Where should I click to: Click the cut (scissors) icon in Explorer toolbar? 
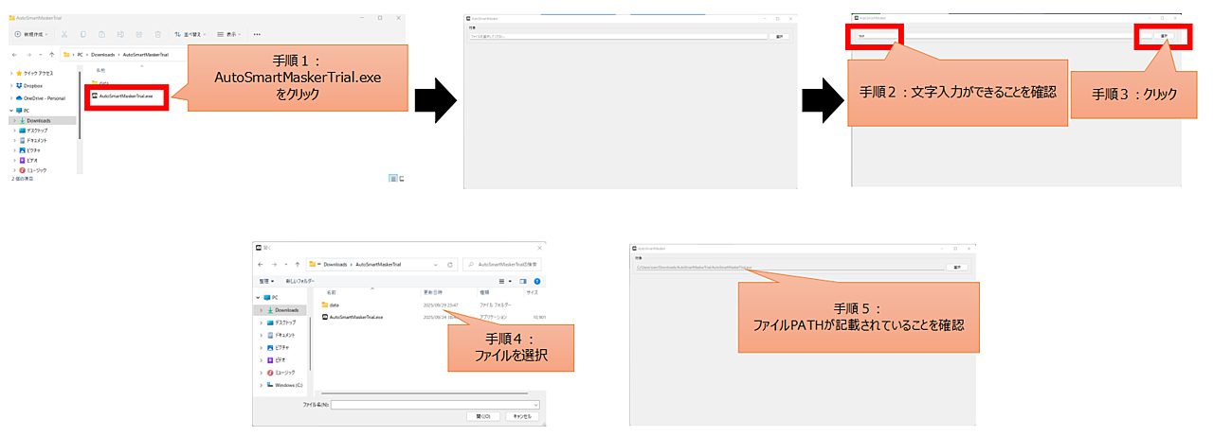(x=63, y=34)
